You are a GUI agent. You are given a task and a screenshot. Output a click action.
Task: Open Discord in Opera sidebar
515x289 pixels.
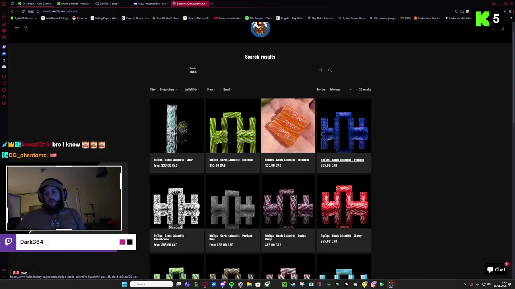tap(4, 67)
